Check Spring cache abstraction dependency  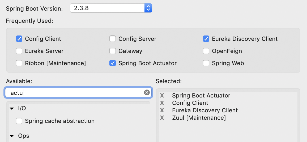click(19, 121)
